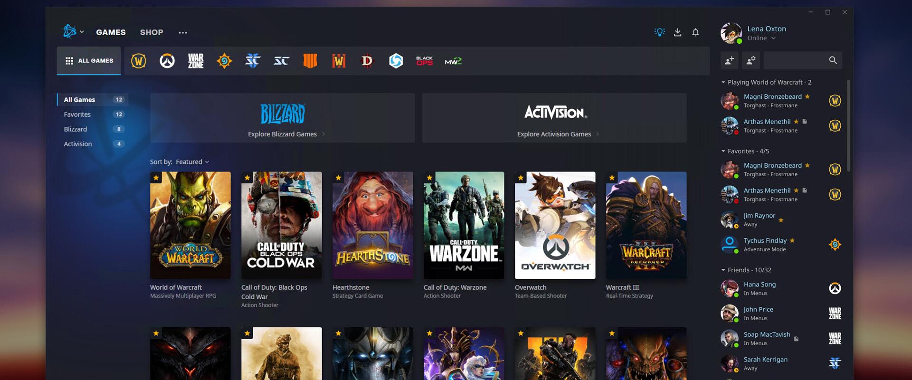This screenshot has width=912, height=380.
Task: Select the Activision filter in sidebar
Action: 93,144
